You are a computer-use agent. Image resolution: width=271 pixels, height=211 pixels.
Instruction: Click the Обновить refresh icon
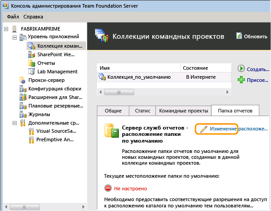pyautogui.click(x=239, y=36)
